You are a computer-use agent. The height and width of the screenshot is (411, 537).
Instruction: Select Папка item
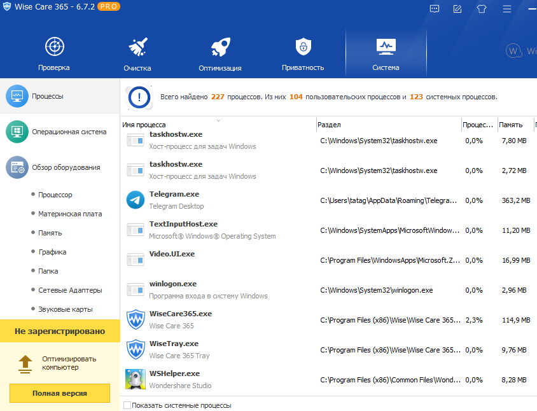coord(48,271)
